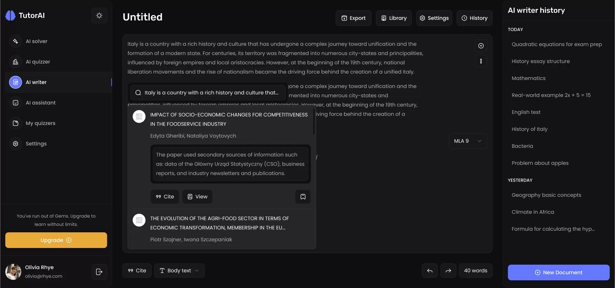The image size is (615, 288).
Task: Create a New Document
Action: click(x=558, y=272)
